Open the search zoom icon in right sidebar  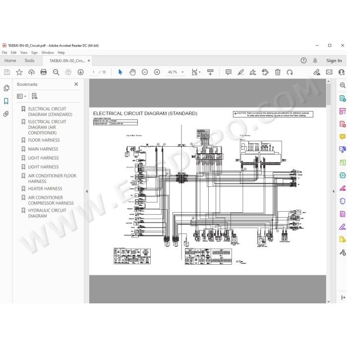[343, 85]
